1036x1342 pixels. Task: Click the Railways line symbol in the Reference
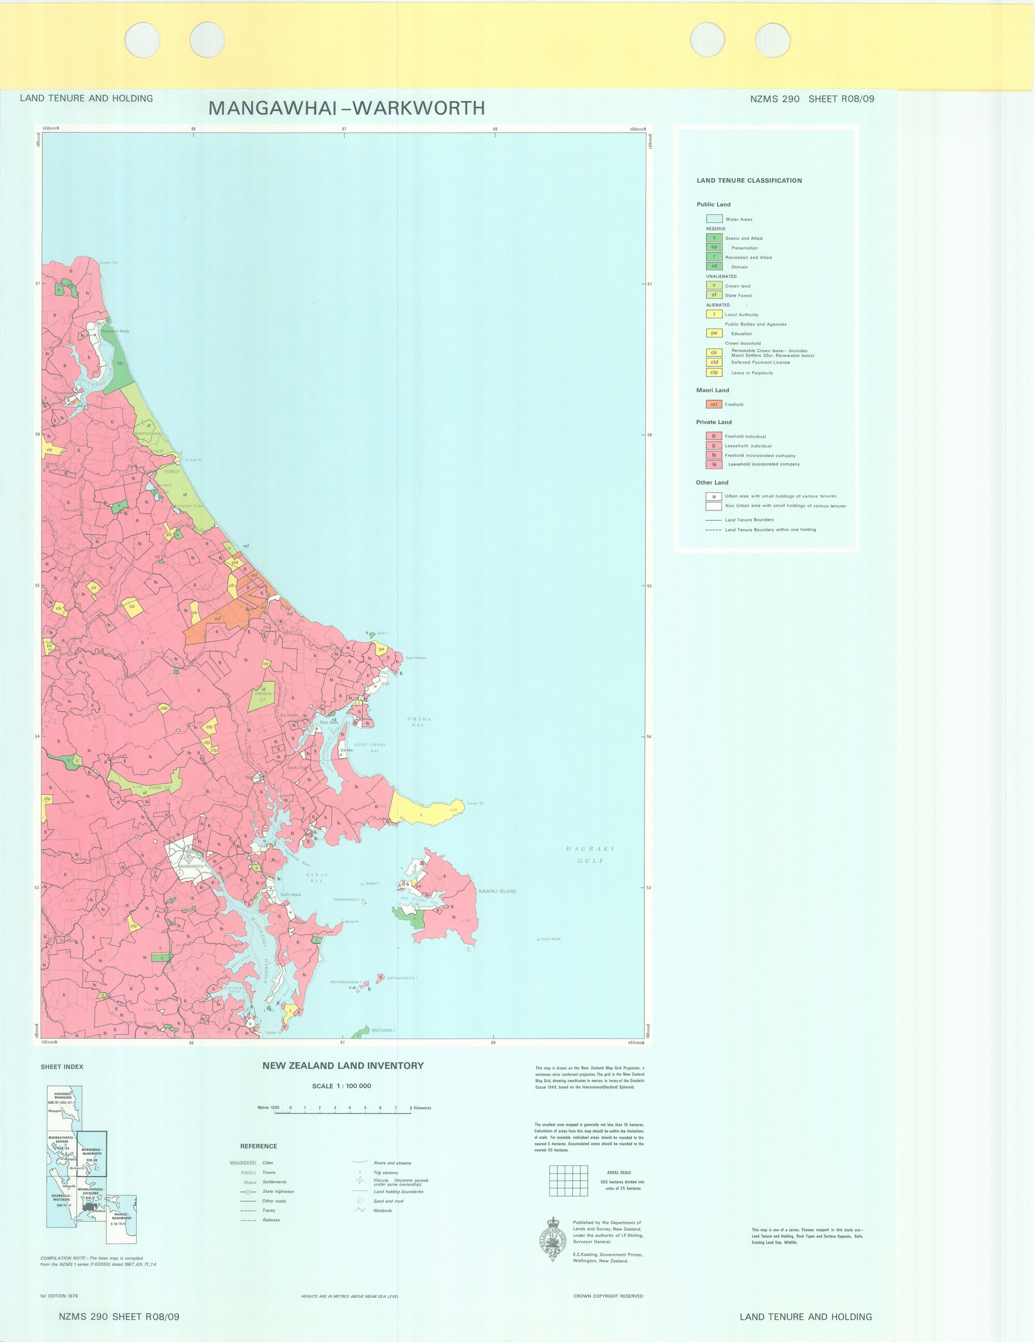pos(248,1220)
